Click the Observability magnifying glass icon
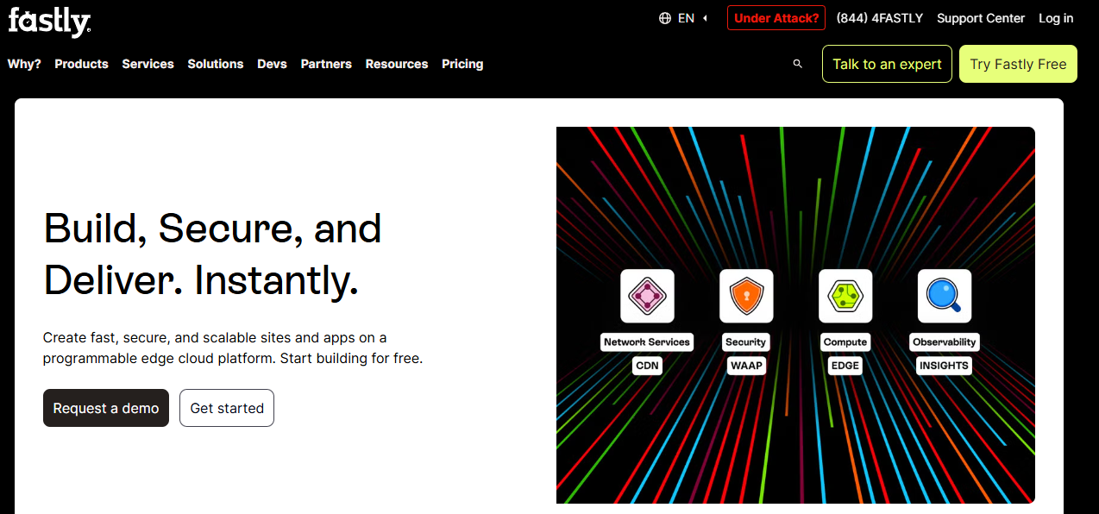This screenshot has height=514, width=1099. click(x=945, y=296)
